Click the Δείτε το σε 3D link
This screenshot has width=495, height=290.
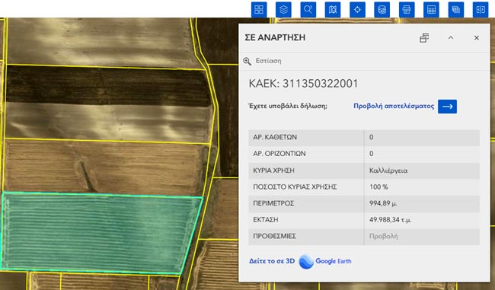click(272, 261)
